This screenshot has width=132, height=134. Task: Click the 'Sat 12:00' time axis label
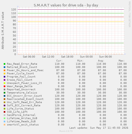48,57
